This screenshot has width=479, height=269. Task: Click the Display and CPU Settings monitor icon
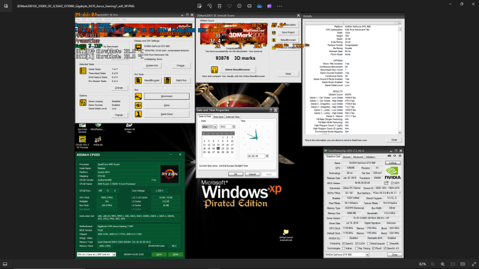(x=138, y=47)
